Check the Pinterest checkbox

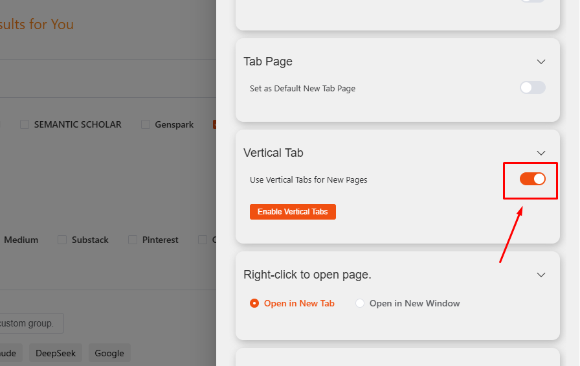point(133,240)
